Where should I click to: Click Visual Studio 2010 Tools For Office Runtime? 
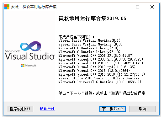99,78
